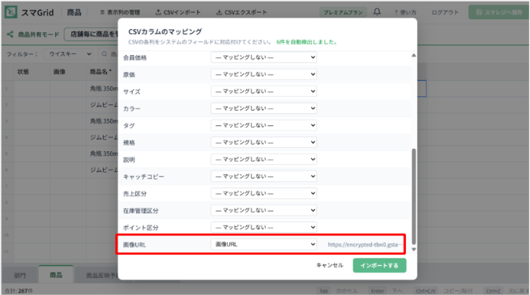This screenshot has height=295, width=530.
Task: Switch to the 部門 tab
Action: click(20, 276)
